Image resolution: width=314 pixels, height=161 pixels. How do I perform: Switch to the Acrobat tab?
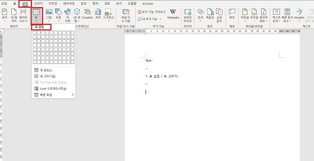[148, 4]
